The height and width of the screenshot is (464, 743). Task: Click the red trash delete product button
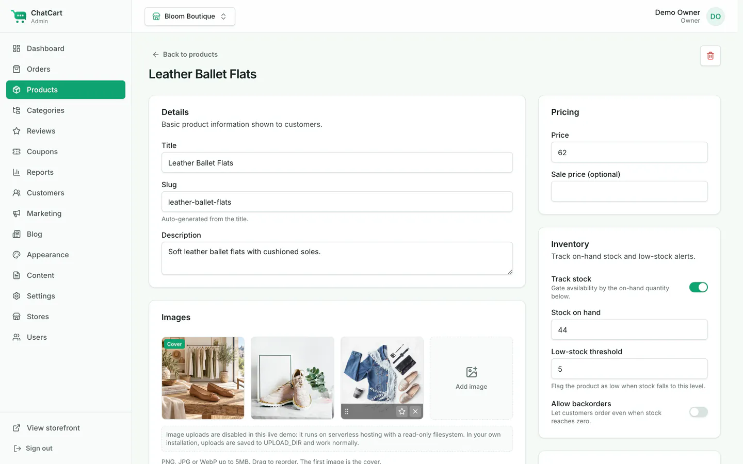[710, 56]
